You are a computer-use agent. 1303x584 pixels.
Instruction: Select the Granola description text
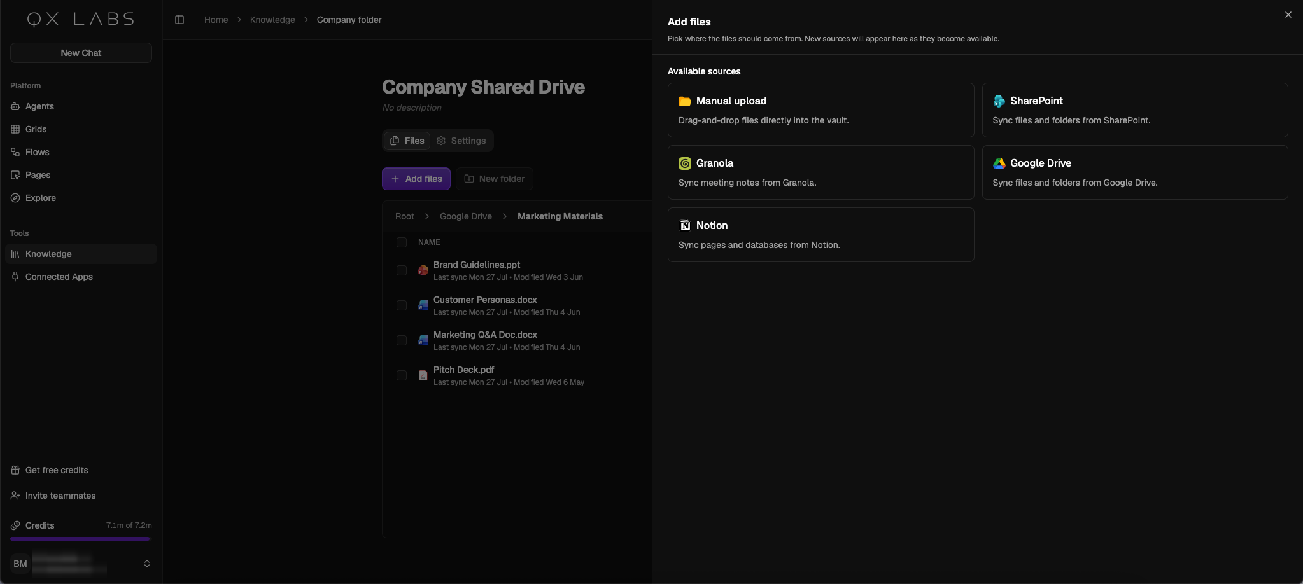coord(747,183)
